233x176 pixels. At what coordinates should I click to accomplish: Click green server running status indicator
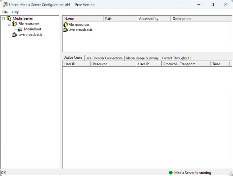click(171, 173)
